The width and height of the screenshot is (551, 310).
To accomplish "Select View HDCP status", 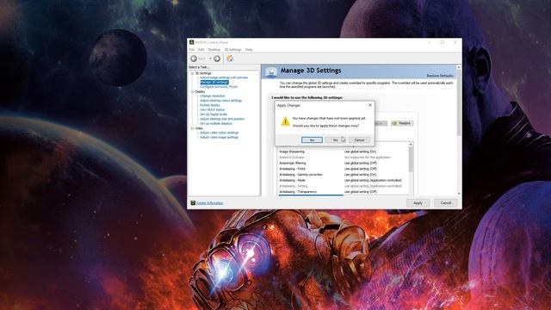I will (x=212, y=109).
